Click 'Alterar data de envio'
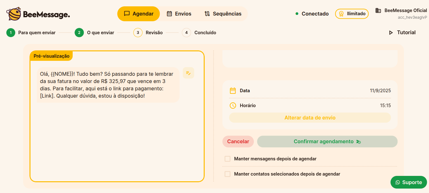The width and height of the screenshot is (429, 193). [x=310, y=118]
